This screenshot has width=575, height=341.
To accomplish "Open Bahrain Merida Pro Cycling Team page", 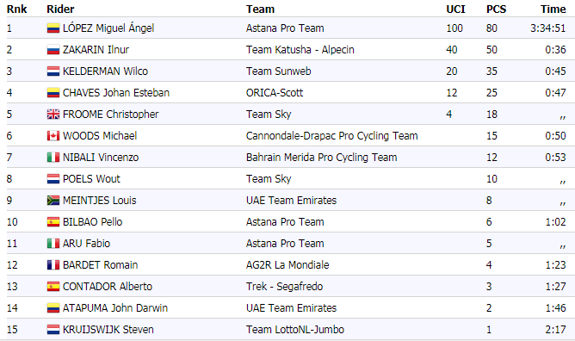I will 322,158.
